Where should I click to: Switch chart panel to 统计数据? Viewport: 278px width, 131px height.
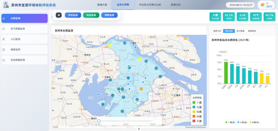click(240, 31)
